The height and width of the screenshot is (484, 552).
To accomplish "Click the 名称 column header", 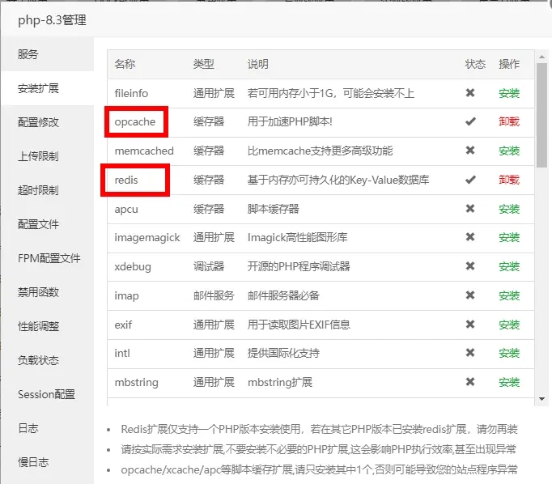I will 125,64.
